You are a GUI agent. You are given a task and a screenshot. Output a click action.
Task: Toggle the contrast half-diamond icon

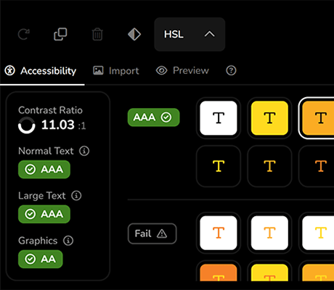coord(134,34)
